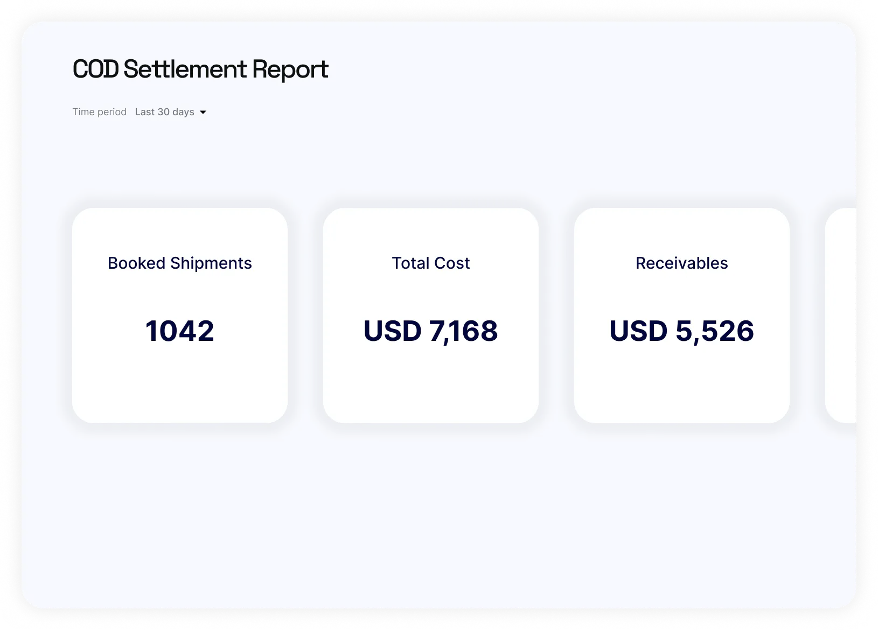
Task: Click the 1042 shipments count
Action: pyautogui.click(x=179, y=331)
